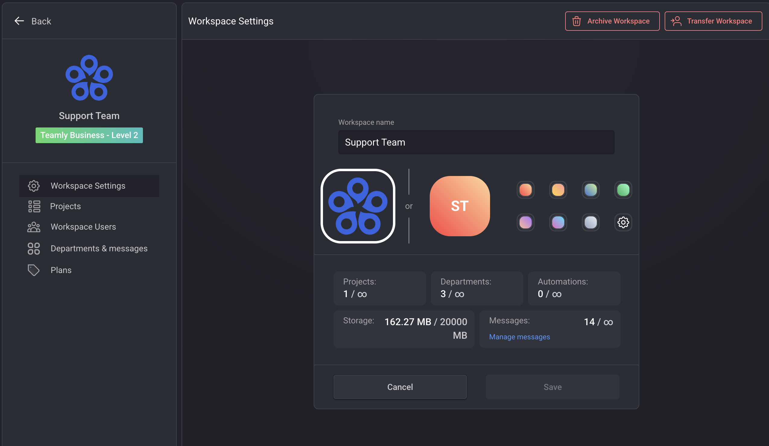
Task: Select the blue flower logo avatar
Action: (358, 206)
